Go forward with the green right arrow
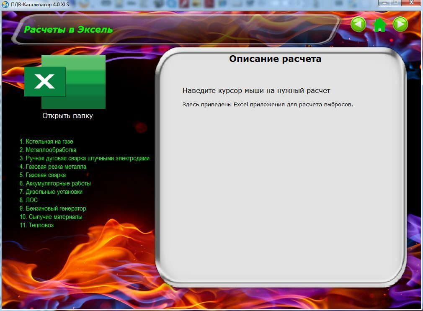Viewport: 423px width, 311px height. click(400, 25)
